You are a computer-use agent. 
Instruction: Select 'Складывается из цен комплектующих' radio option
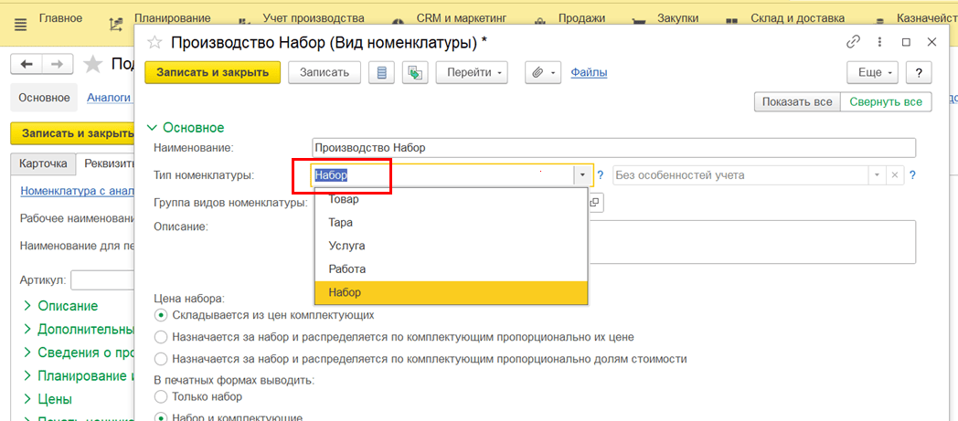pos(161,315)
